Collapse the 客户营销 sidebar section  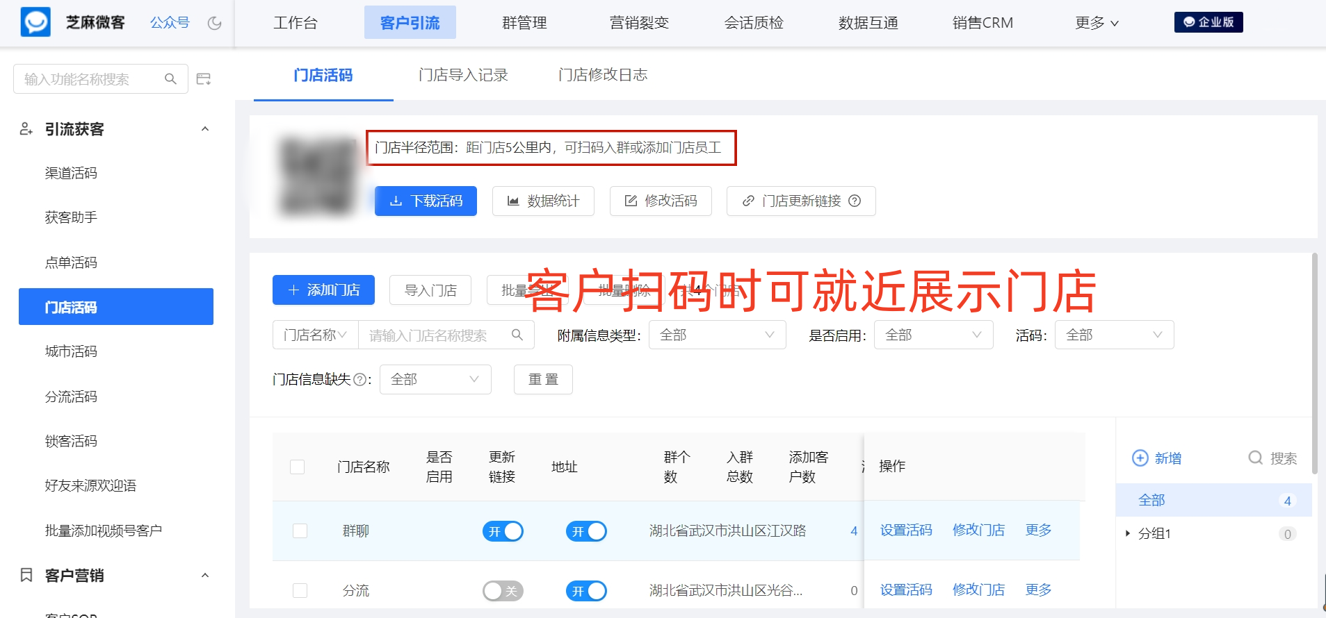[205, 575]
